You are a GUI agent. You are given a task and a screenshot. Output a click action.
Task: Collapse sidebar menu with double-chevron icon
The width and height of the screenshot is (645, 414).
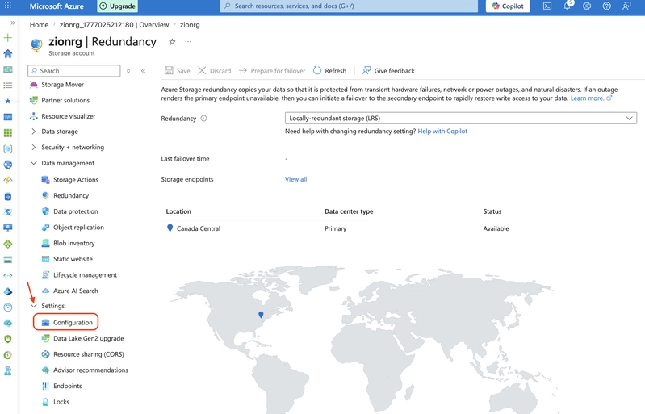143,71
